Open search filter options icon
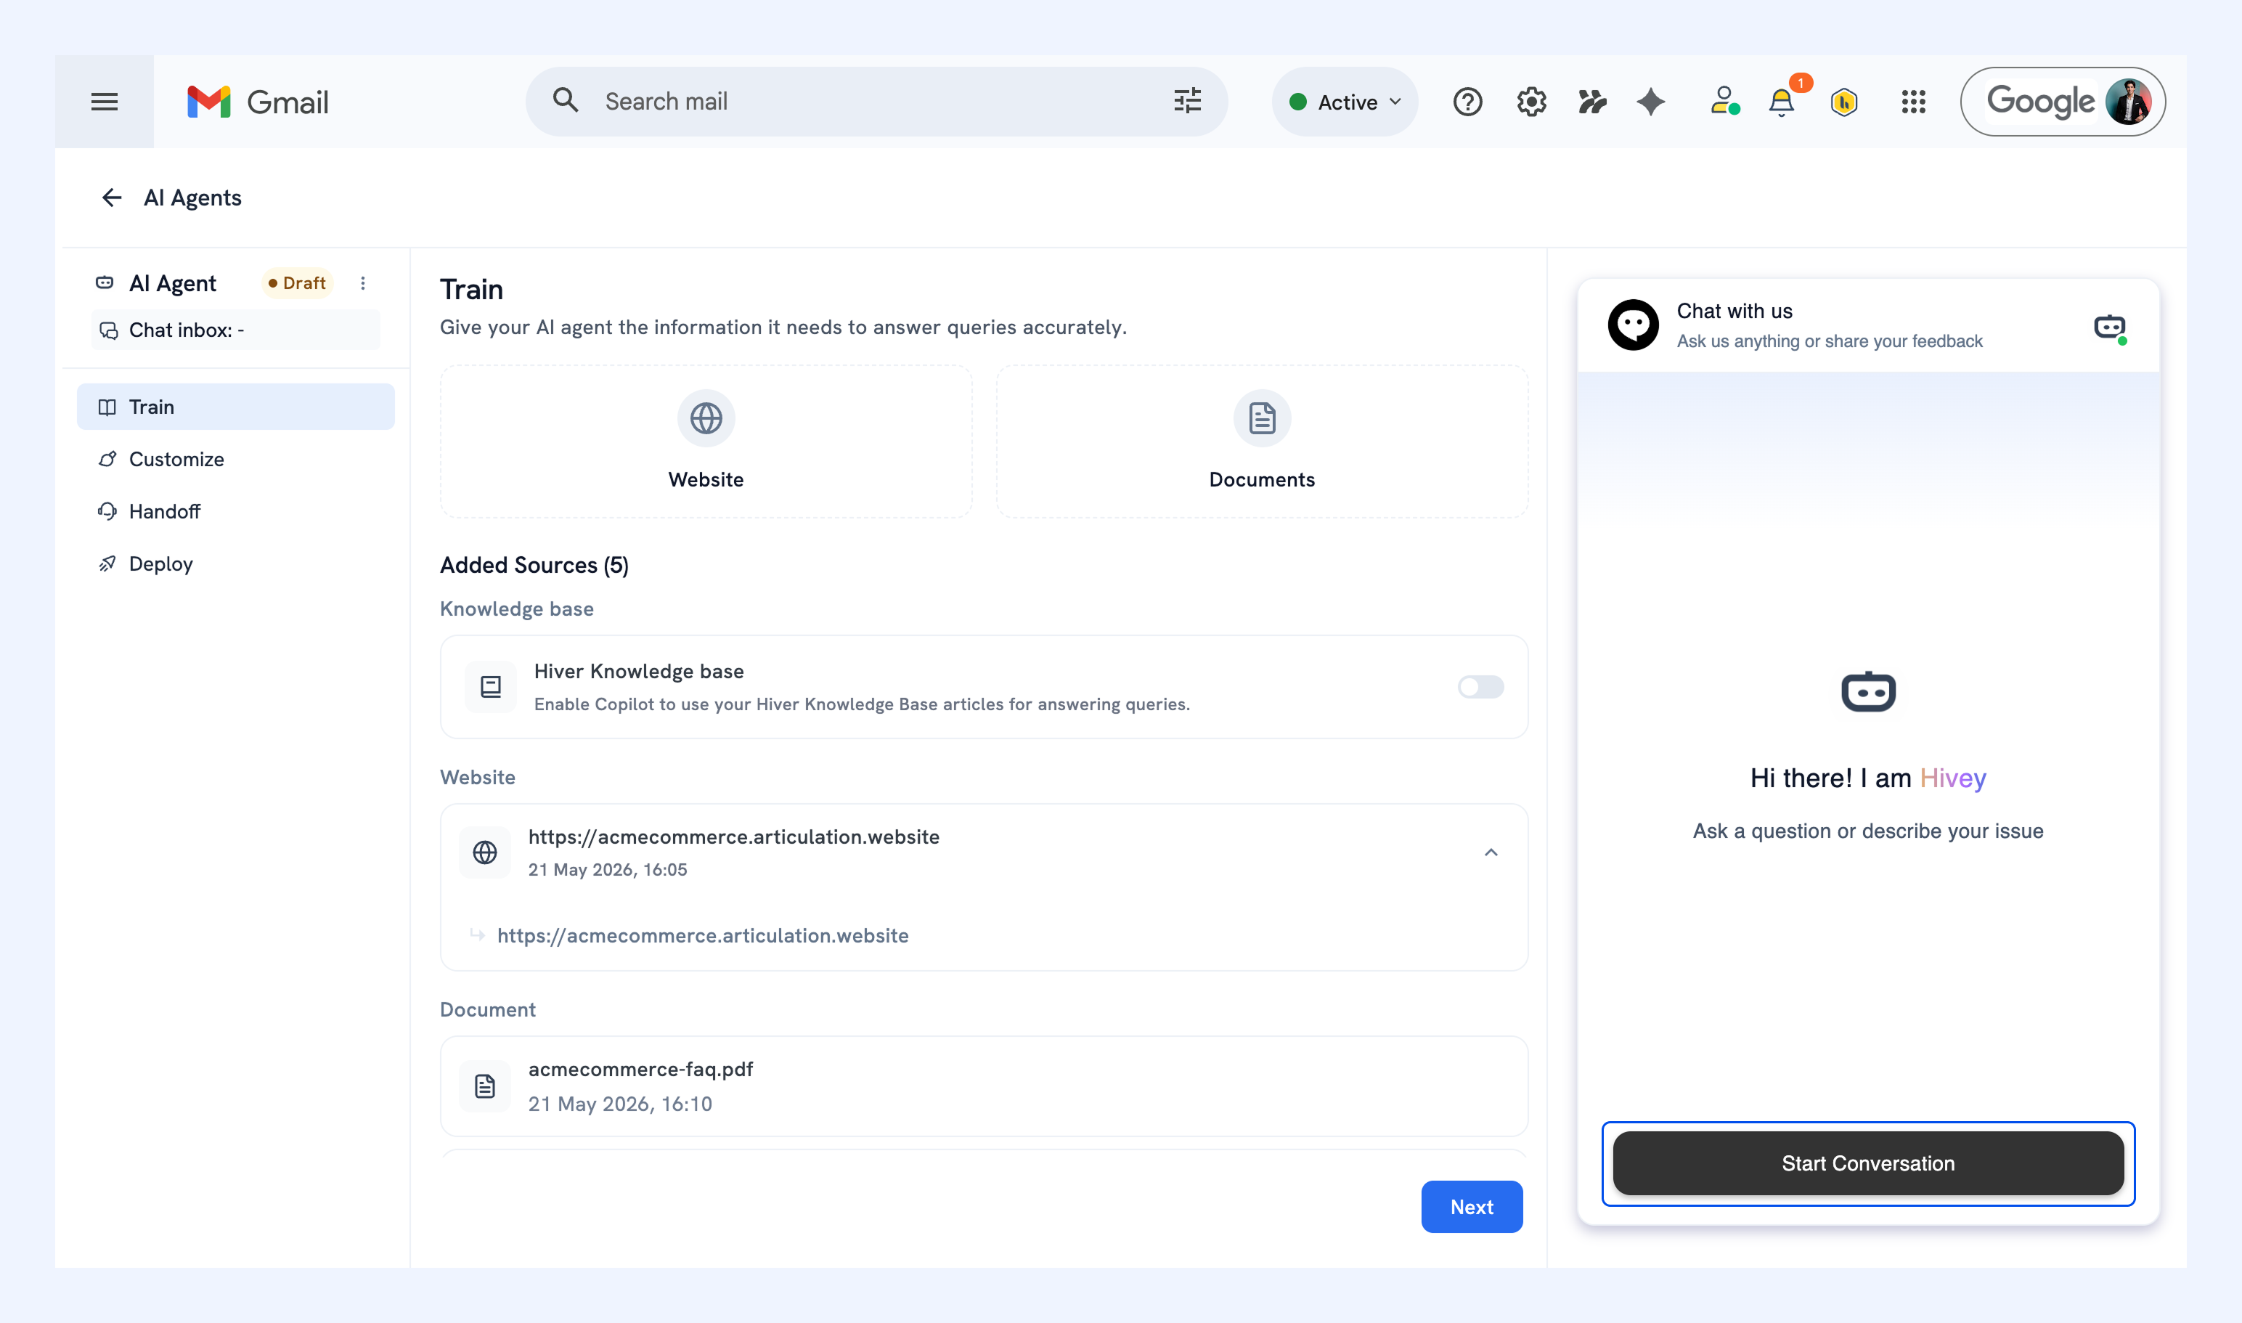Viewport: 2242px width, 1323px height. pos(1186,101)
